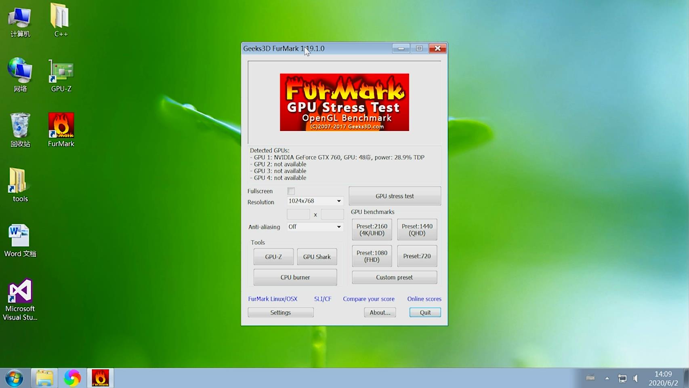Open 计算机 (Computer) on the desktop
This screenshot has width=689, height=388.
(x=19, y=19)
